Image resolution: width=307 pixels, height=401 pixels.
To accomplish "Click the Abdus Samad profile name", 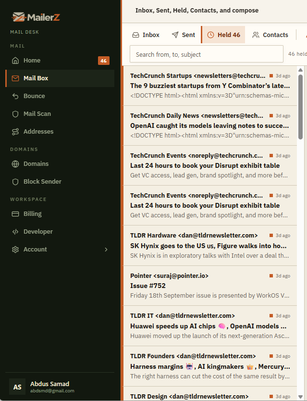I will (49, 384).
